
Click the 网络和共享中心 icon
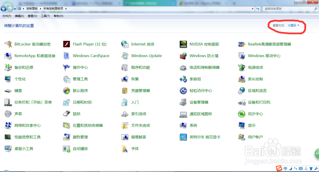[8, 125]
